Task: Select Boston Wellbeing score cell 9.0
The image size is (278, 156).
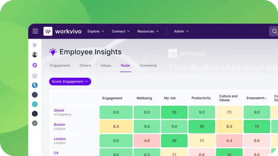Action: [147, 127]
